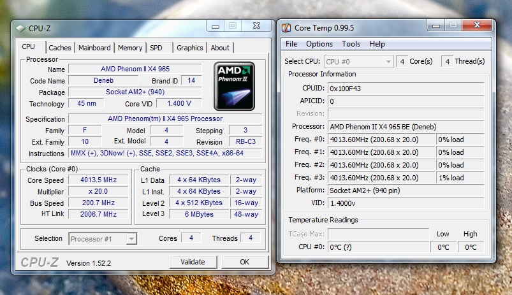This screenshot has width=512, height=295.
Task: Expand the Processor #1 selection dropdown
Action: 131,239
